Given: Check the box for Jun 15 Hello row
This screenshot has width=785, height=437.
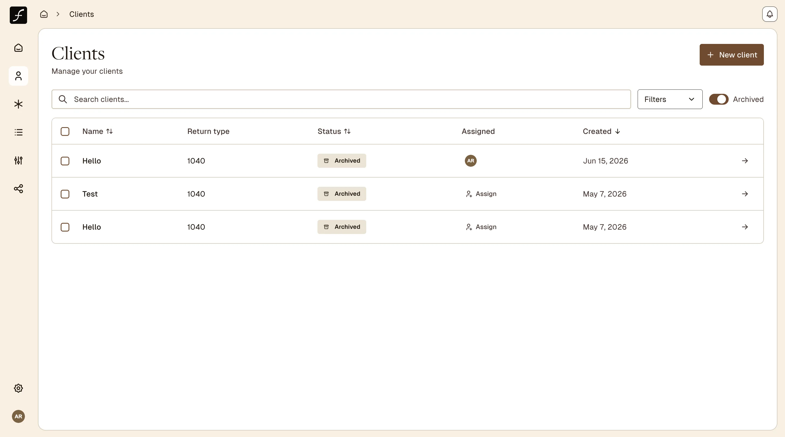Looking at the screenshot, I should pyautogui.click(x=65, y=161).
